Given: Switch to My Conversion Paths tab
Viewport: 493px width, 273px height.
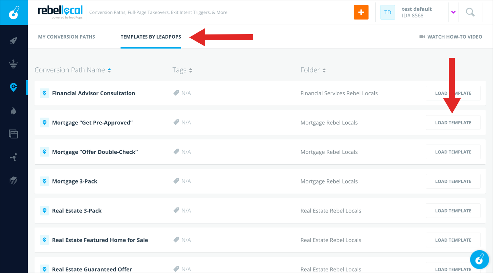Looking at the screenshot, I should pos(67,37).
